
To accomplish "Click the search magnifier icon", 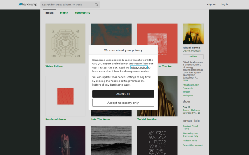I will pyautogui.click(x=96, y=5).
